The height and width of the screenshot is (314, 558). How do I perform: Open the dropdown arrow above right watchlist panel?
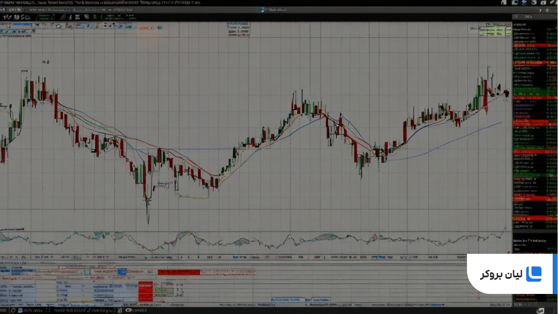[x=541, y=10]
